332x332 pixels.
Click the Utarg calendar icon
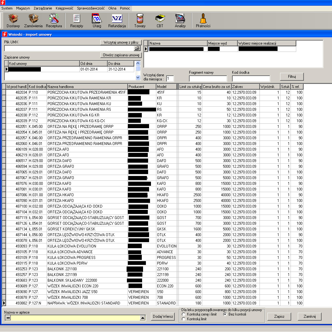tap(97, 21)
